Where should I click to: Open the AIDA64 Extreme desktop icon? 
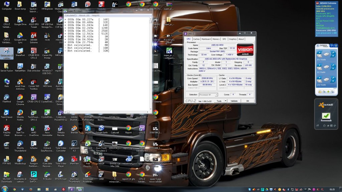[x=34, y=38]
